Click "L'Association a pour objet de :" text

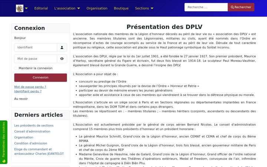pyautogui.click(x=96, y=74)
